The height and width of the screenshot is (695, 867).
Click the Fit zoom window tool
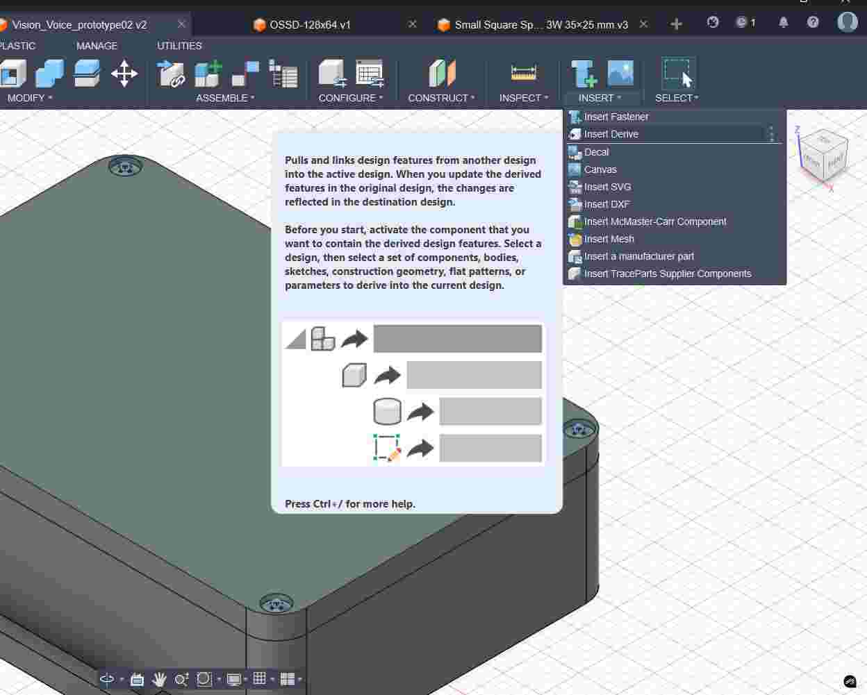pos(204,679)
